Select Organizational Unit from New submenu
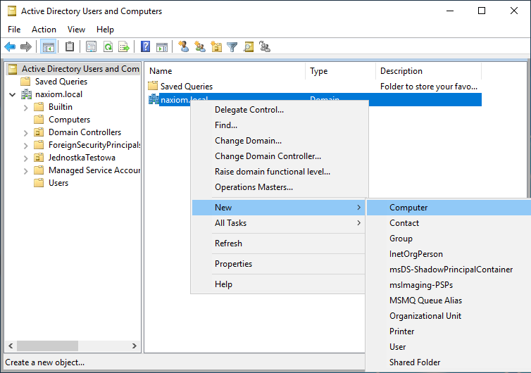This screenshot has width=531, height=373. (x=425, y=316)
